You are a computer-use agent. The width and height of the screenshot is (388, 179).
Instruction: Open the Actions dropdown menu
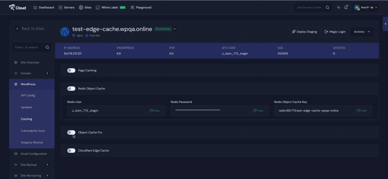(x=362, y=32)
